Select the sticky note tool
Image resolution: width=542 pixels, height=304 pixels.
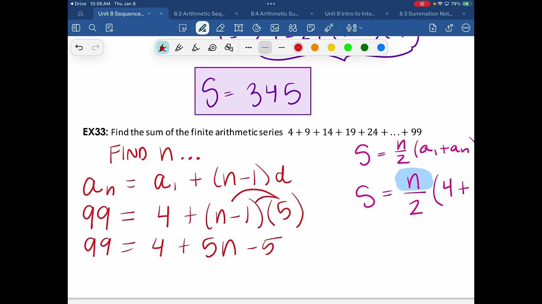coord(311,28)
